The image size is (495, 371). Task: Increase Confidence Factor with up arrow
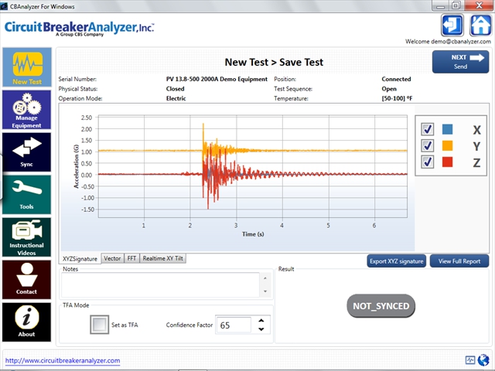pyautogui.click(x=261, y=321)
